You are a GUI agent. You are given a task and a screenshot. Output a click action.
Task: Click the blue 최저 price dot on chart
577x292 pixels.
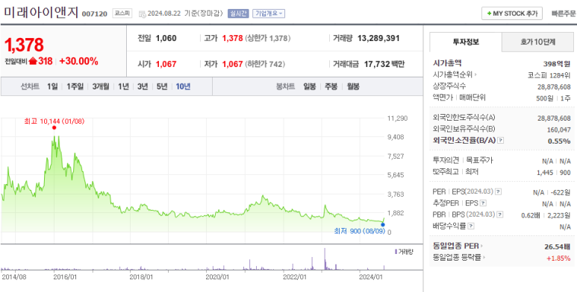point(383,224)
